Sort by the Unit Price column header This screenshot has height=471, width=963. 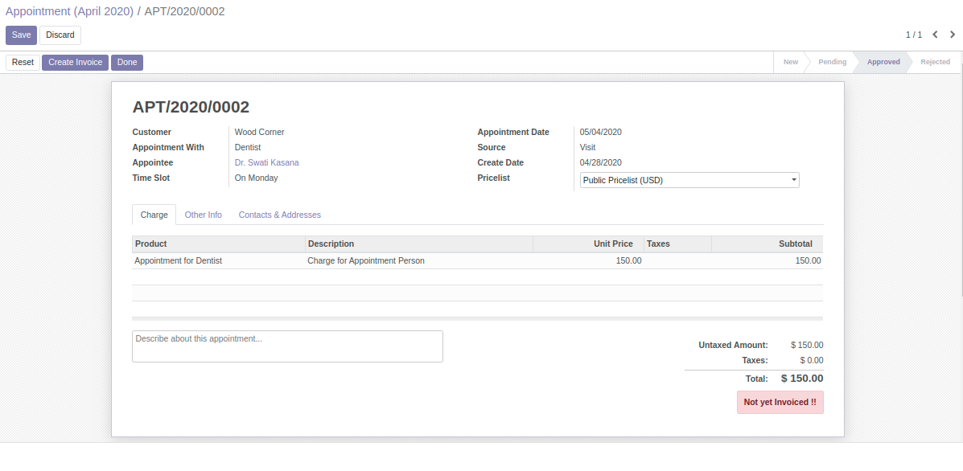point(612,244)
